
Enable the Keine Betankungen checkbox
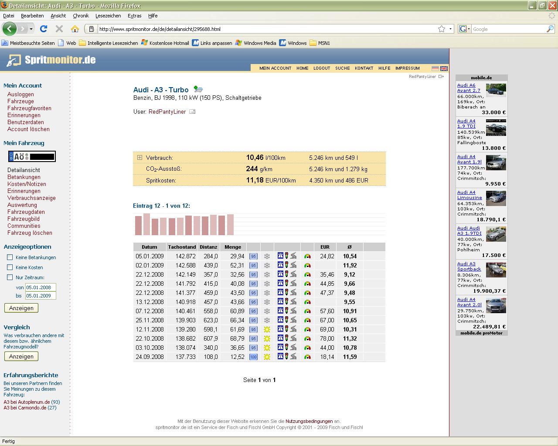tap(10, 257)
